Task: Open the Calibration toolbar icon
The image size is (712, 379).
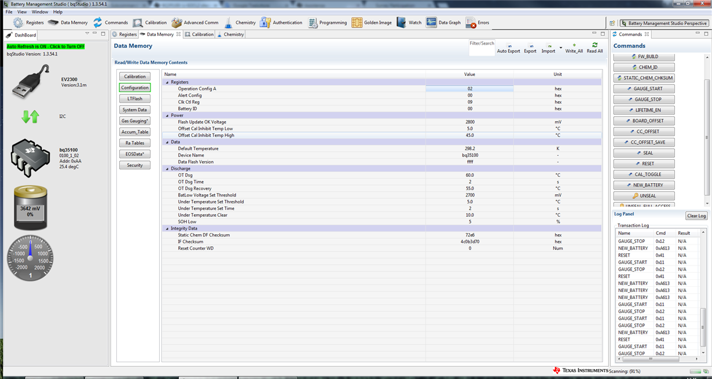Action: point(137,23)
